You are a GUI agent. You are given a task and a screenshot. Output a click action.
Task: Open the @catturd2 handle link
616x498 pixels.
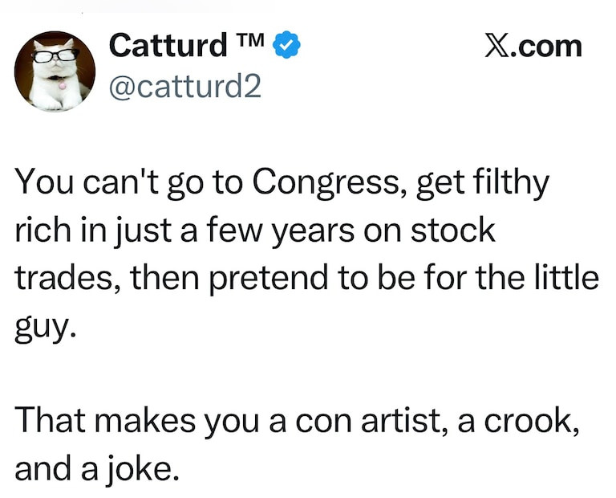(x=184, y=85)
